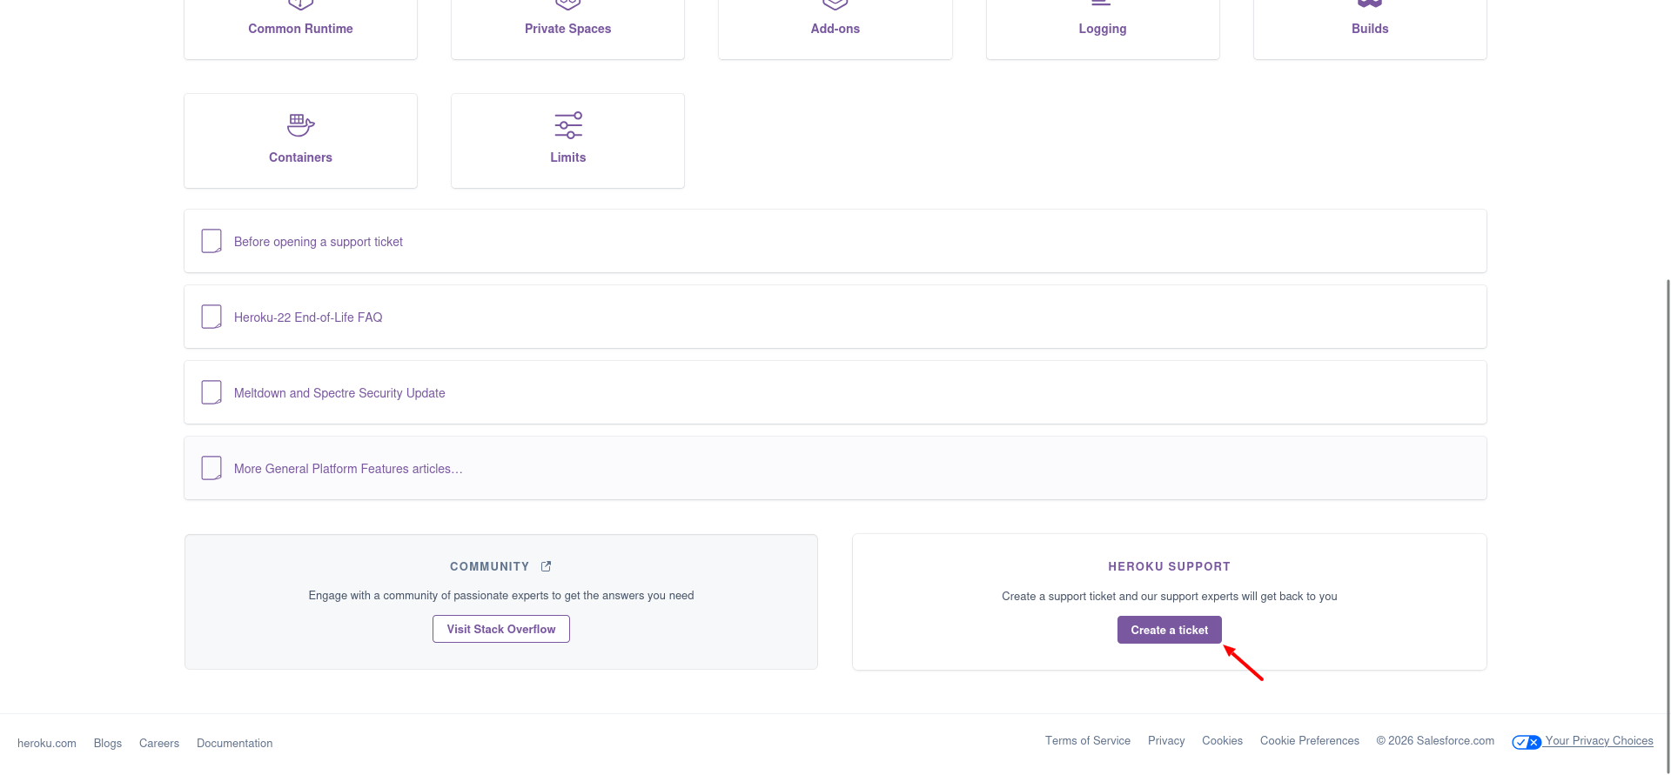Screen dimensions: 1671x775
Task: Read Heroku-22 End-of-Life FAQ article
Action: tap(835, 317)
